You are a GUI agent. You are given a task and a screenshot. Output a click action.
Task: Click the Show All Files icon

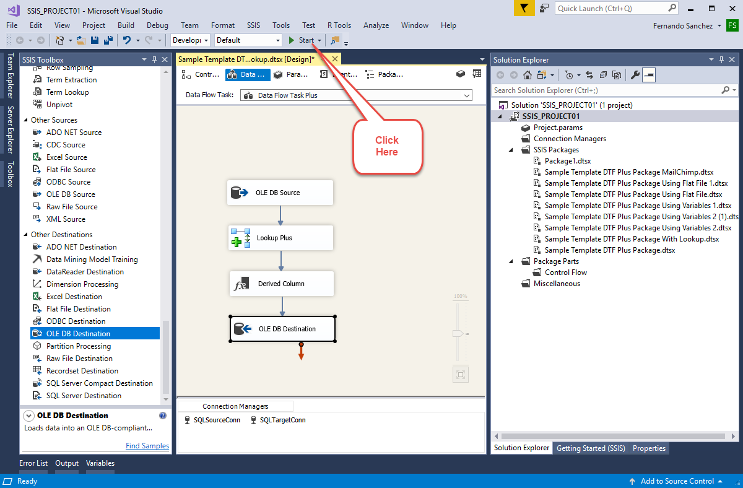[617, 75]
